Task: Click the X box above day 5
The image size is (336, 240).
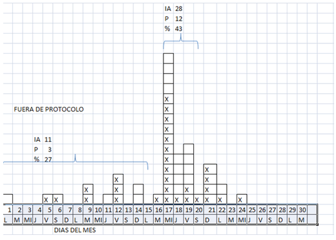Action: (x=48, y=199)
